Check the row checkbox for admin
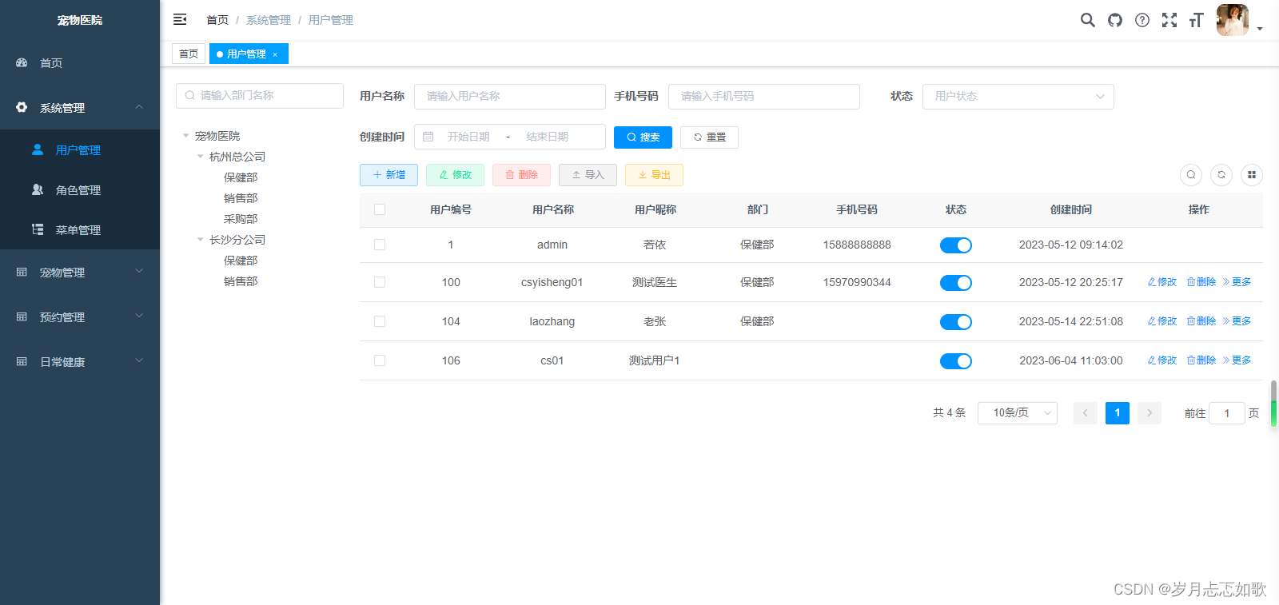The height and width of the screenshot is (605, 1279). coord(380,245)
